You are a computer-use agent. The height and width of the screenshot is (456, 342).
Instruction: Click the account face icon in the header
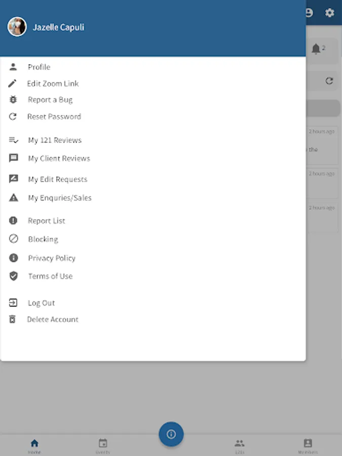click(x=310, y=13)
